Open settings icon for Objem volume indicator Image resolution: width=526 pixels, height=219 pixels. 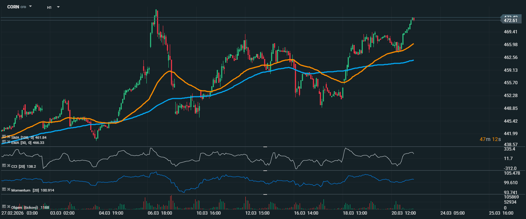pyautogui.click(x=4, y=207)
